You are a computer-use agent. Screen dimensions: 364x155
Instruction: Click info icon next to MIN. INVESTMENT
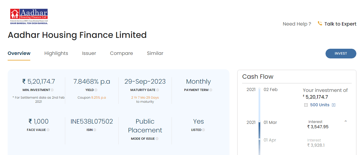52,90
